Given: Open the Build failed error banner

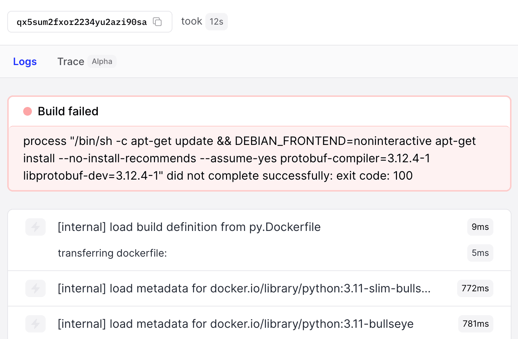Looking at the screenshot, I should pyautogui.click(x=68, y=111).
